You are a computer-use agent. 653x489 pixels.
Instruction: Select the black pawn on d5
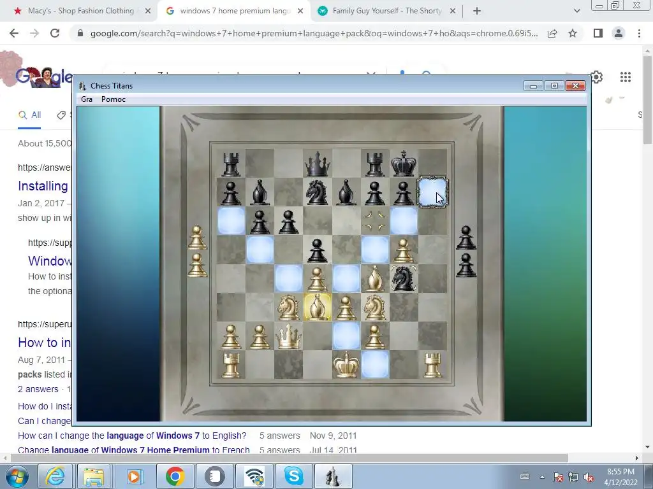click(x=318, y=250)
